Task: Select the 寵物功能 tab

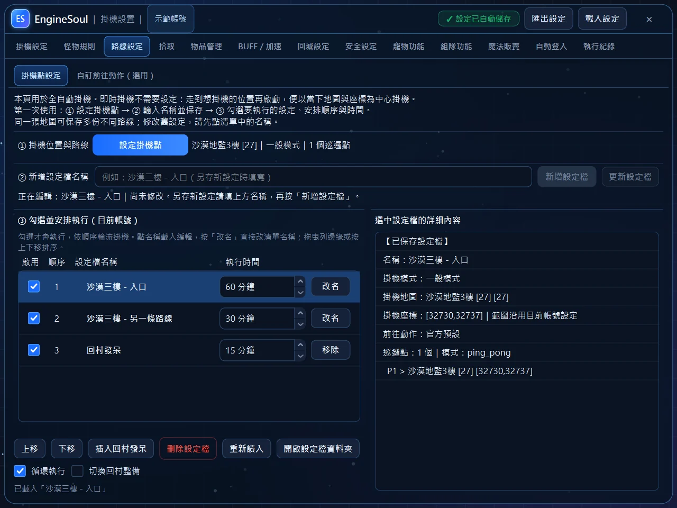Action: pyautogui.click(x=409, y=47)
